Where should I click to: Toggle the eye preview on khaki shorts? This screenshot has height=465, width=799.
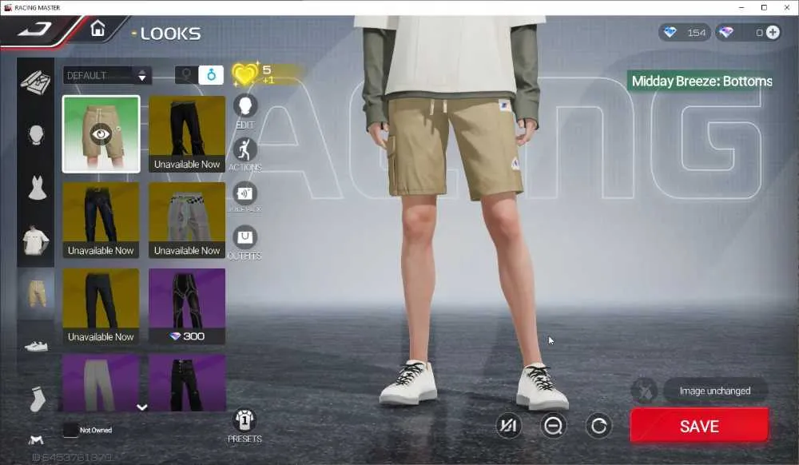coord(101,134)
